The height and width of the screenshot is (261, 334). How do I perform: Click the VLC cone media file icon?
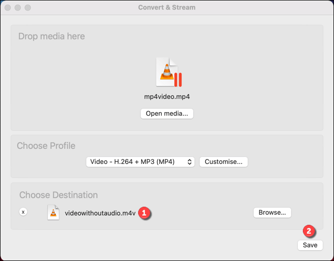pos(167,72)
